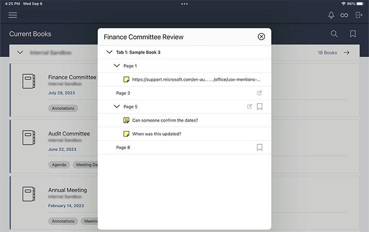Toggle the bookmark on Page 8
This screenshot has width=369, height=232.
tap(260, 147)
